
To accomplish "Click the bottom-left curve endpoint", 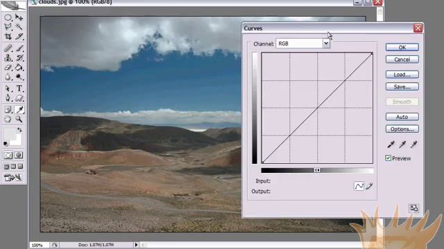I will [262, 163].
